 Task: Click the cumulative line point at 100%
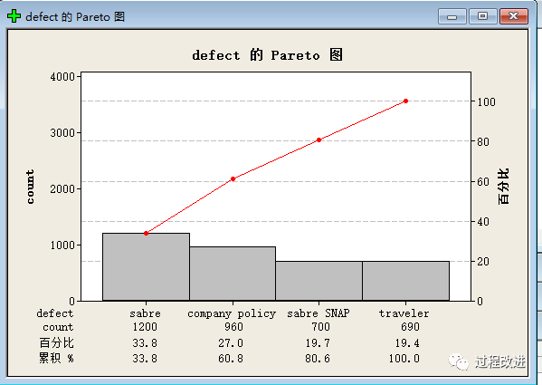click(405, 101)
